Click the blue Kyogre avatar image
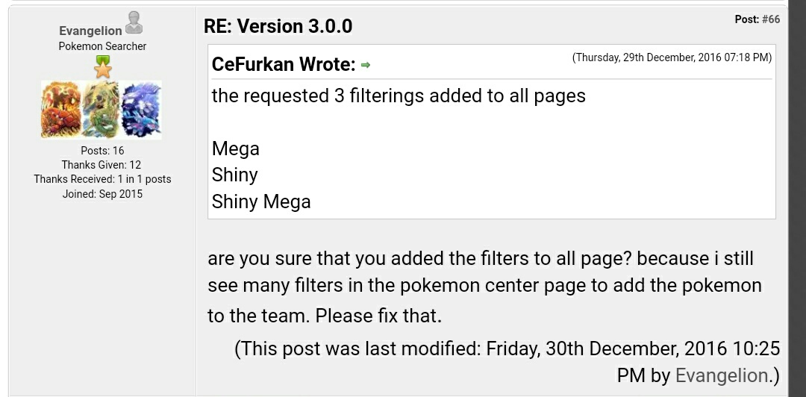The height and width of the screenshot is (397, 806). [141, 110]
